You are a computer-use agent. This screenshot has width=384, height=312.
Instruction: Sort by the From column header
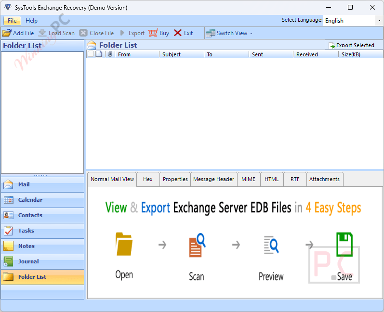coord(137,54)
